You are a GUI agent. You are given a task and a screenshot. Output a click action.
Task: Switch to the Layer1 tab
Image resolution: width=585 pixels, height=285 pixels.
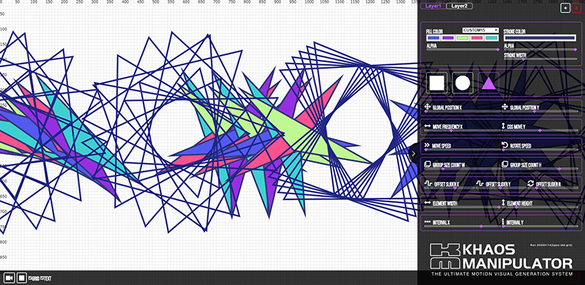pos(433,6)
